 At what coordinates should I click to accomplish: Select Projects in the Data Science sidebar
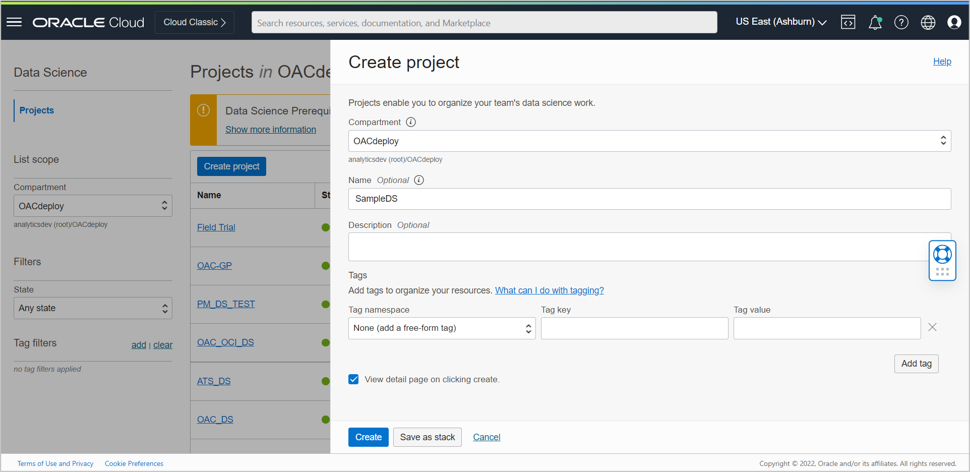(x=36, y=110)
